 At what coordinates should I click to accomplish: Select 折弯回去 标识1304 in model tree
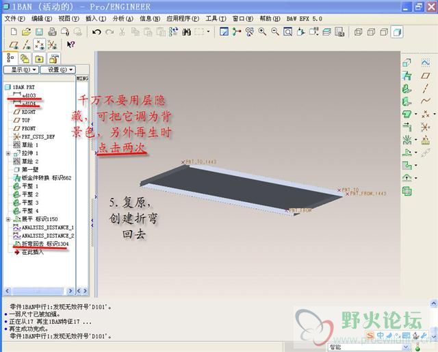pyautogui.click(x=41, y=244)
